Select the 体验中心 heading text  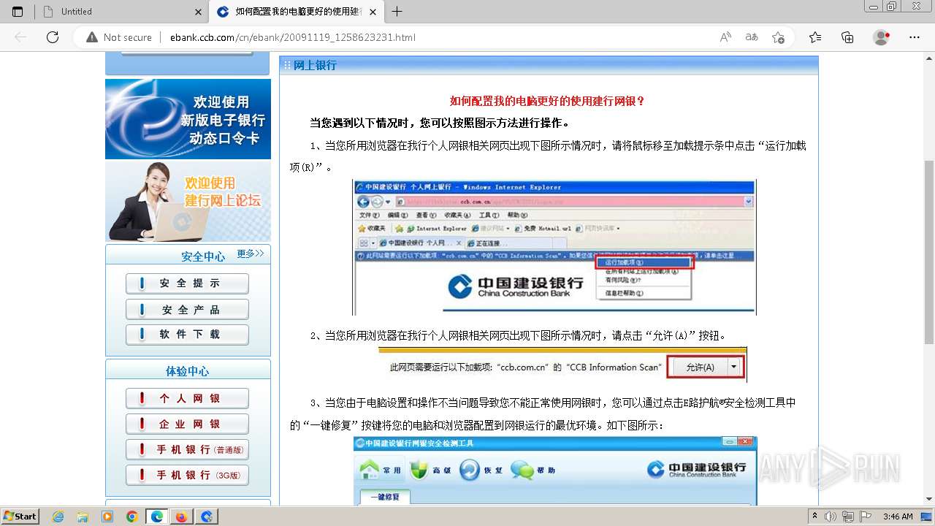tap(187, 371)
